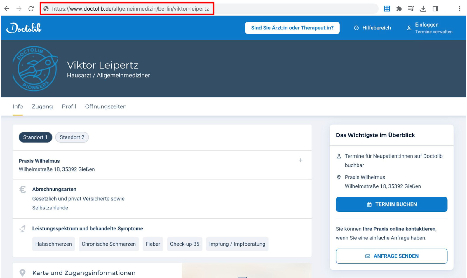Screen dimensions: 467x278
Task: Click 'Leistungsspektrum und behandelte Symptome' heading
Action: point(88,229)
